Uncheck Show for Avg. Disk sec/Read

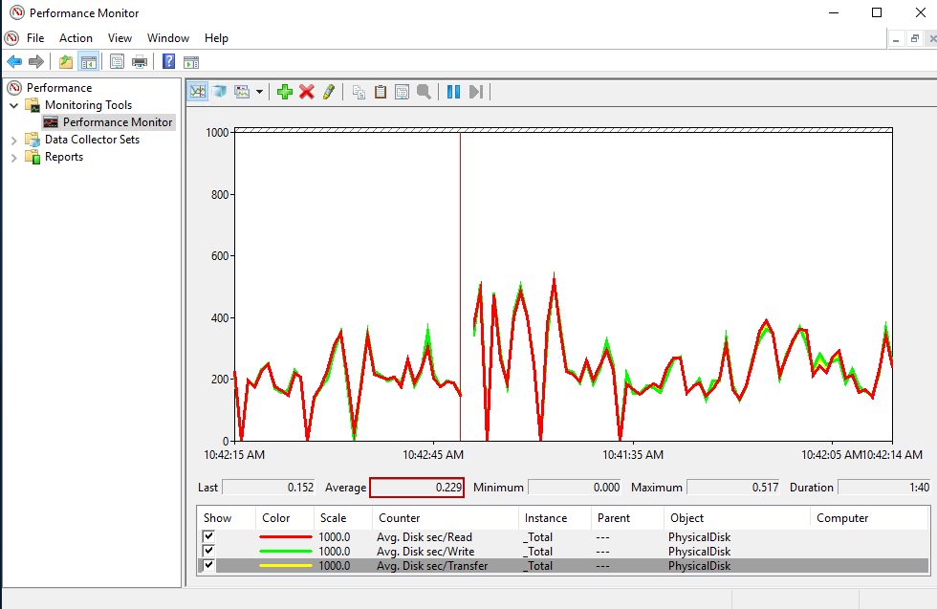pos(207,536)
